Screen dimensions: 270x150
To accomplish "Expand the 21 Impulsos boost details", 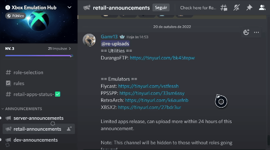I will click(59, 49).
